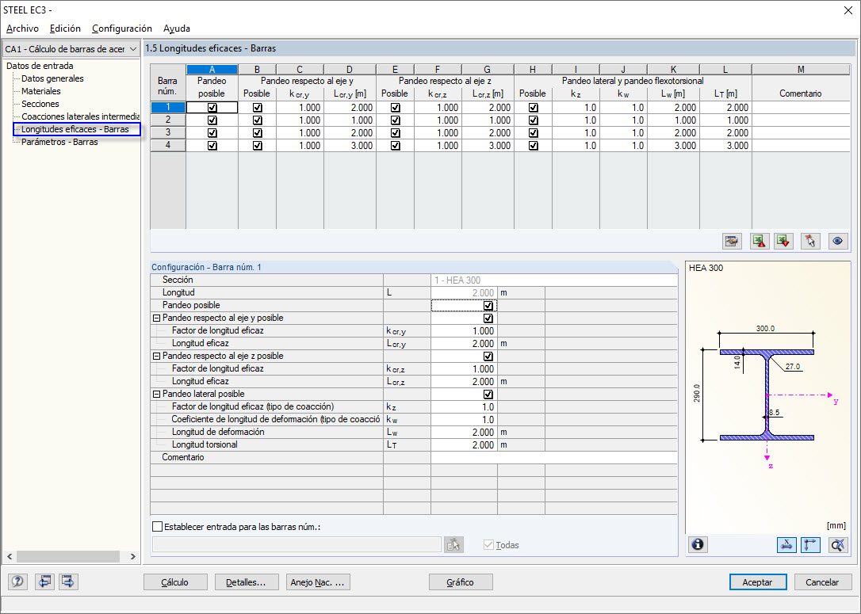The width and height of the screenshot is (861, 614).
Task: Close the STEEL EC3 window
Action: click(848, 10)
